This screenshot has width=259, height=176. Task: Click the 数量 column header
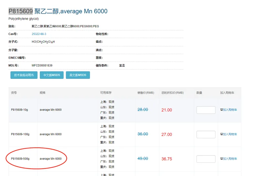[x=199, y=93]
